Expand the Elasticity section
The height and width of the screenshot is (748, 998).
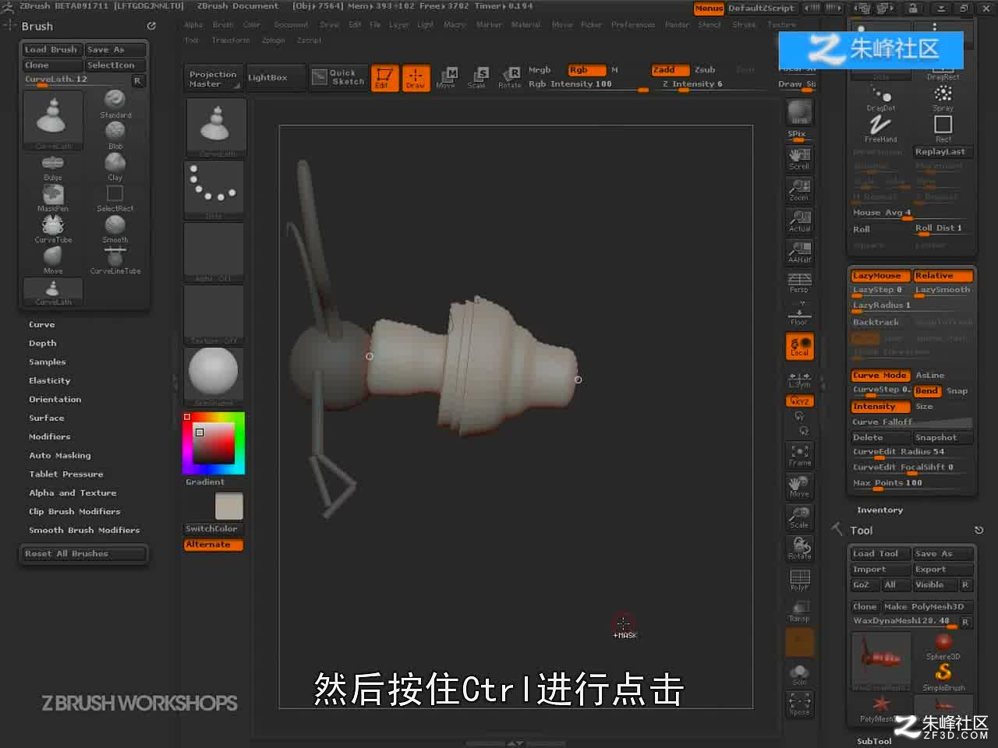coord(50,381)
